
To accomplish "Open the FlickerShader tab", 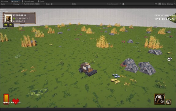I will (x=28, y=1).
